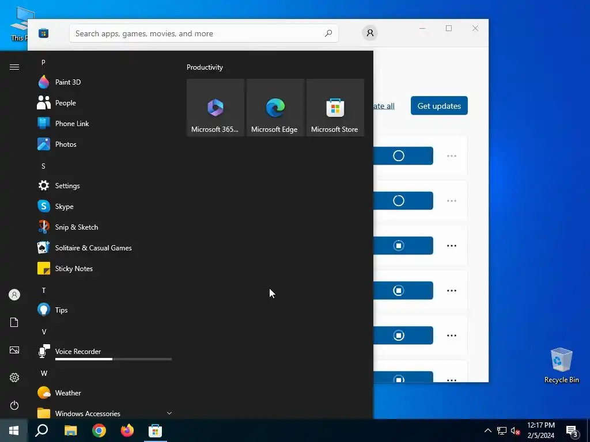Jump to letter T section header
Image resolution: width=590 pixels, height=442 pixels.
click(x=44, y=291)
